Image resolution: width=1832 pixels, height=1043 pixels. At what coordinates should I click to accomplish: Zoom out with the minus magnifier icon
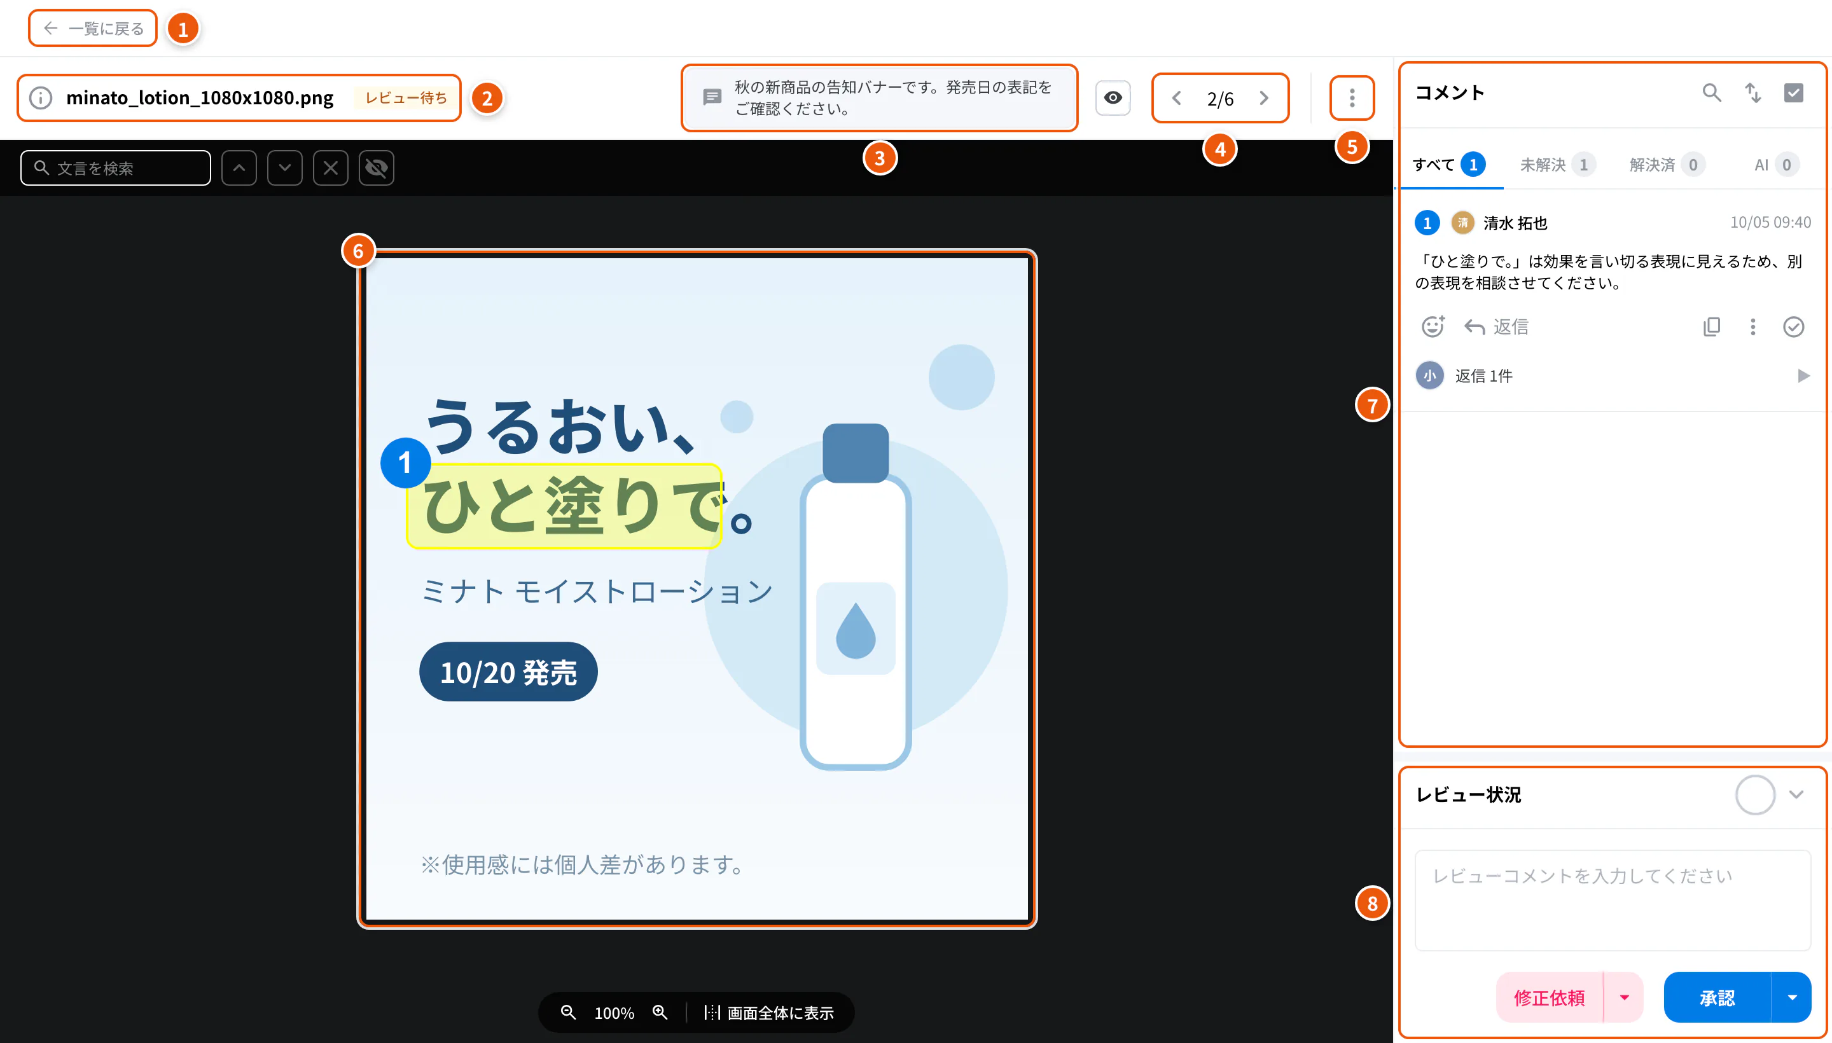pos(568,1012)
